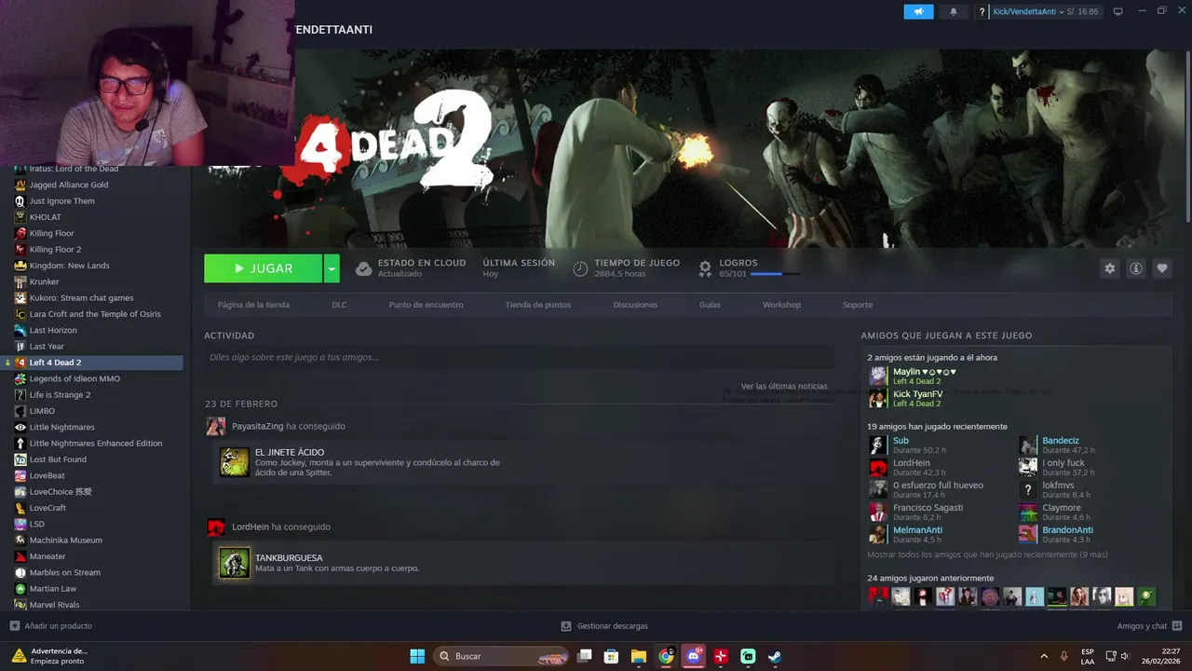Click Kick TyanFV's avatar
Viewport: 1192px width, 671px height.
pyautogui.click(x=878, y=398)
